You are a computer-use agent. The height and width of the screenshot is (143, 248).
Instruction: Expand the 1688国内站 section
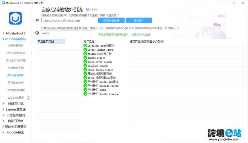[x=3, y=104]
